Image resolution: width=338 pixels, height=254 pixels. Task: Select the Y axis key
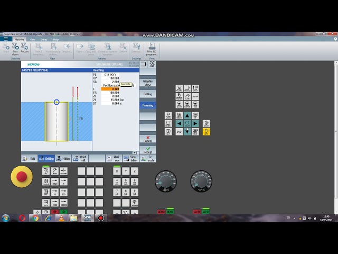point(126,171)
